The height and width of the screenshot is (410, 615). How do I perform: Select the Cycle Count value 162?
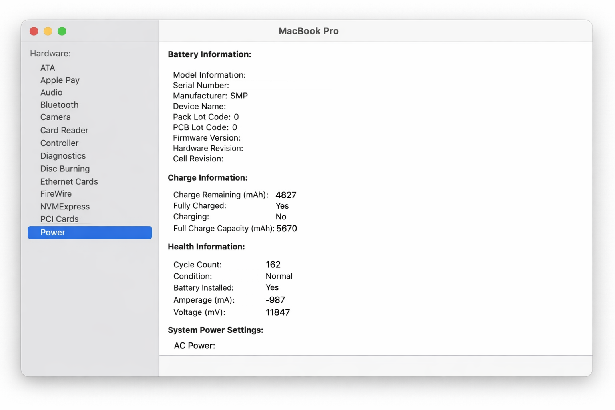[273, 264]
